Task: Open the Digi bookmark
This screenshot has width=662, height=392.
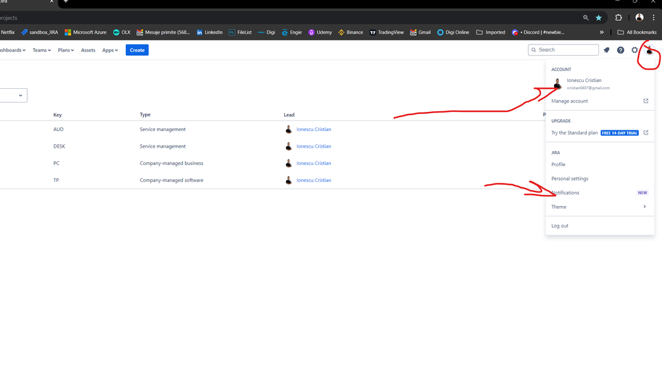Action: pyautogui.click(x=266, y=32)
